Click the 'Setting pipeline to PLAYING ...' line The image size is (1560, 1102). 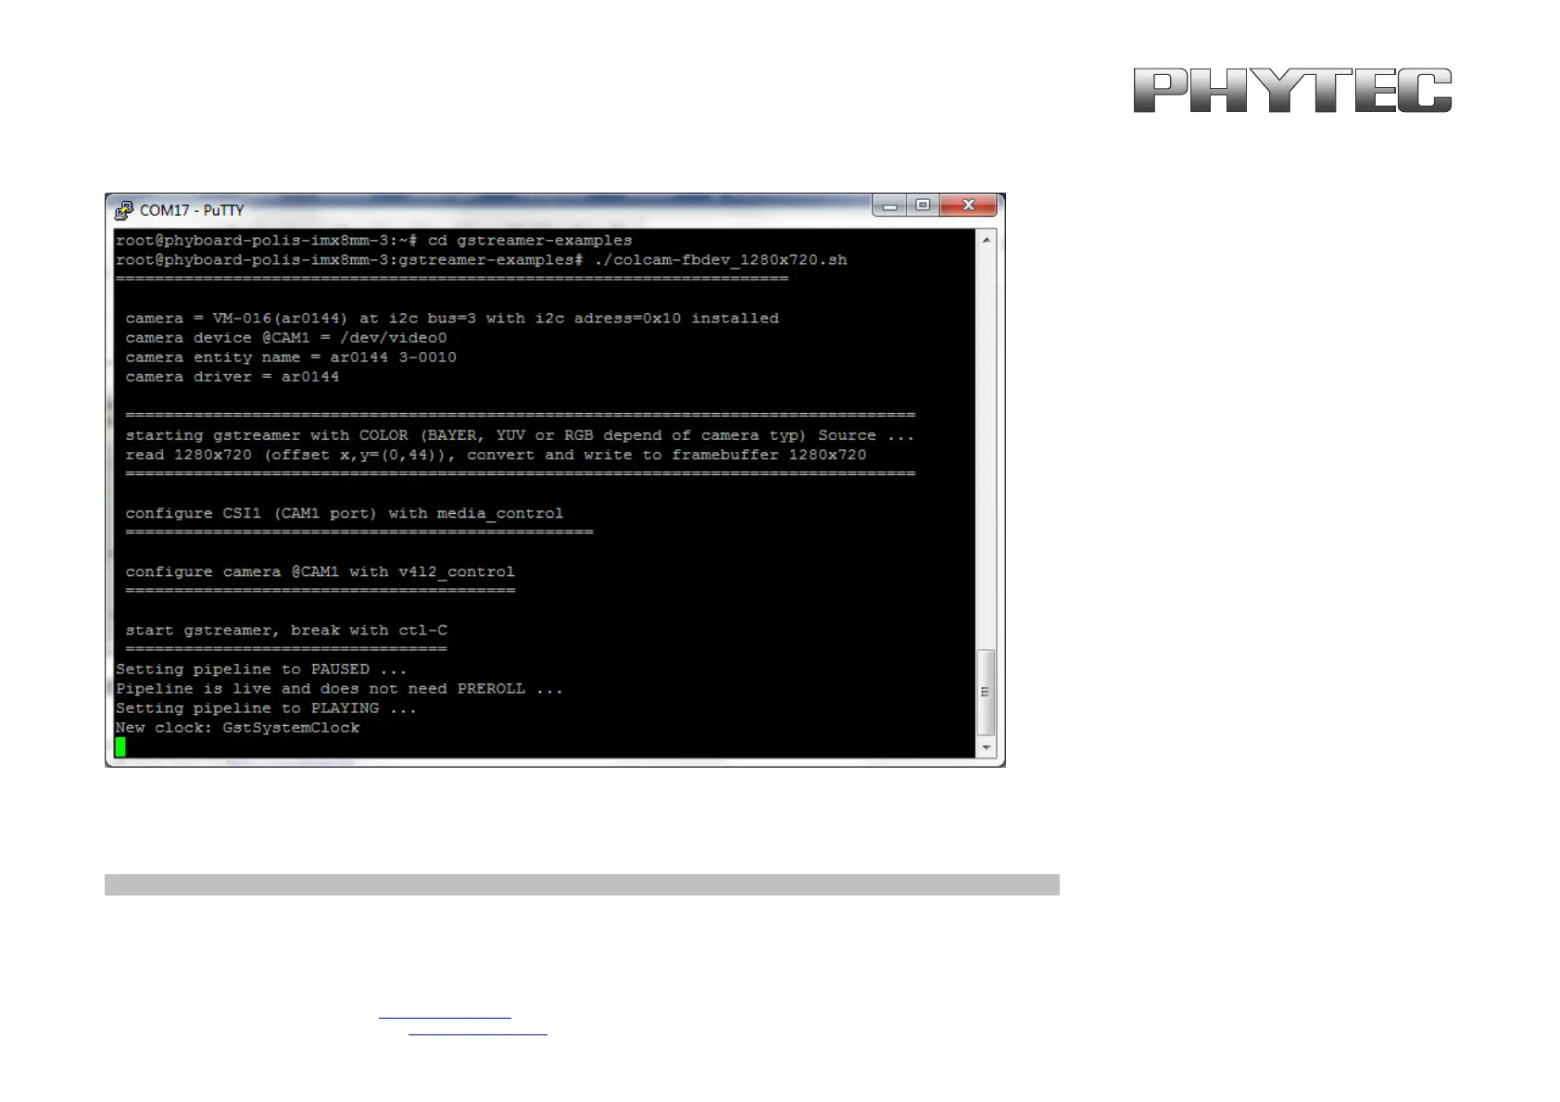[266, 708]
